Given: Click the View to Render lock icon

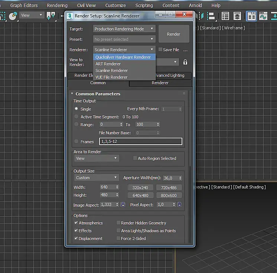Looking at the screenshot, I should 185,62.
